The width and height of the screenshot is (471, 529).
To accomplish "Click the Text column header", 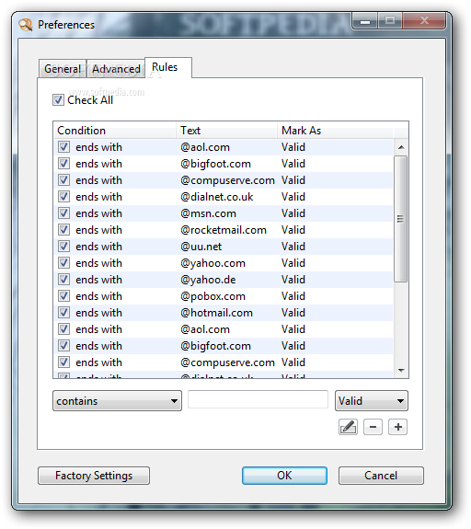I will pyautogui.click(x=226, y=131).
